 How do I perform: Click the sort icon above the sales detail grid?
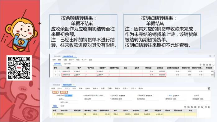pyautogui.click(x=202, y=107)
